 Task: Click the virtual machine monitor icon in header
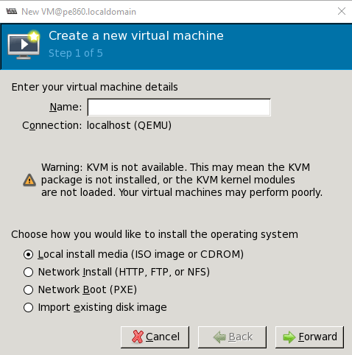(24, 46)
